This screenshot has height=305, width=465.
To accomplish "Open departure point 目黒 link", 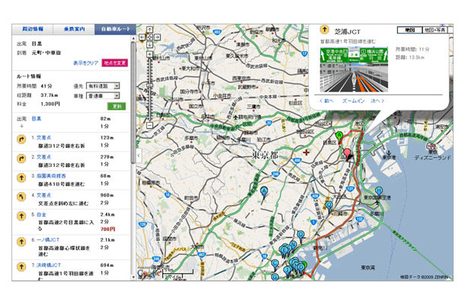I will coord(36,119).
